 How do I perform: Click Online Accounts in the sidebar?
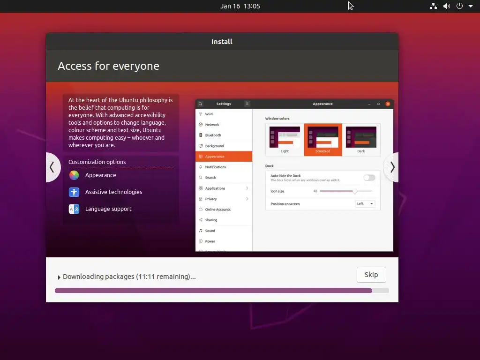click(224, 210)
